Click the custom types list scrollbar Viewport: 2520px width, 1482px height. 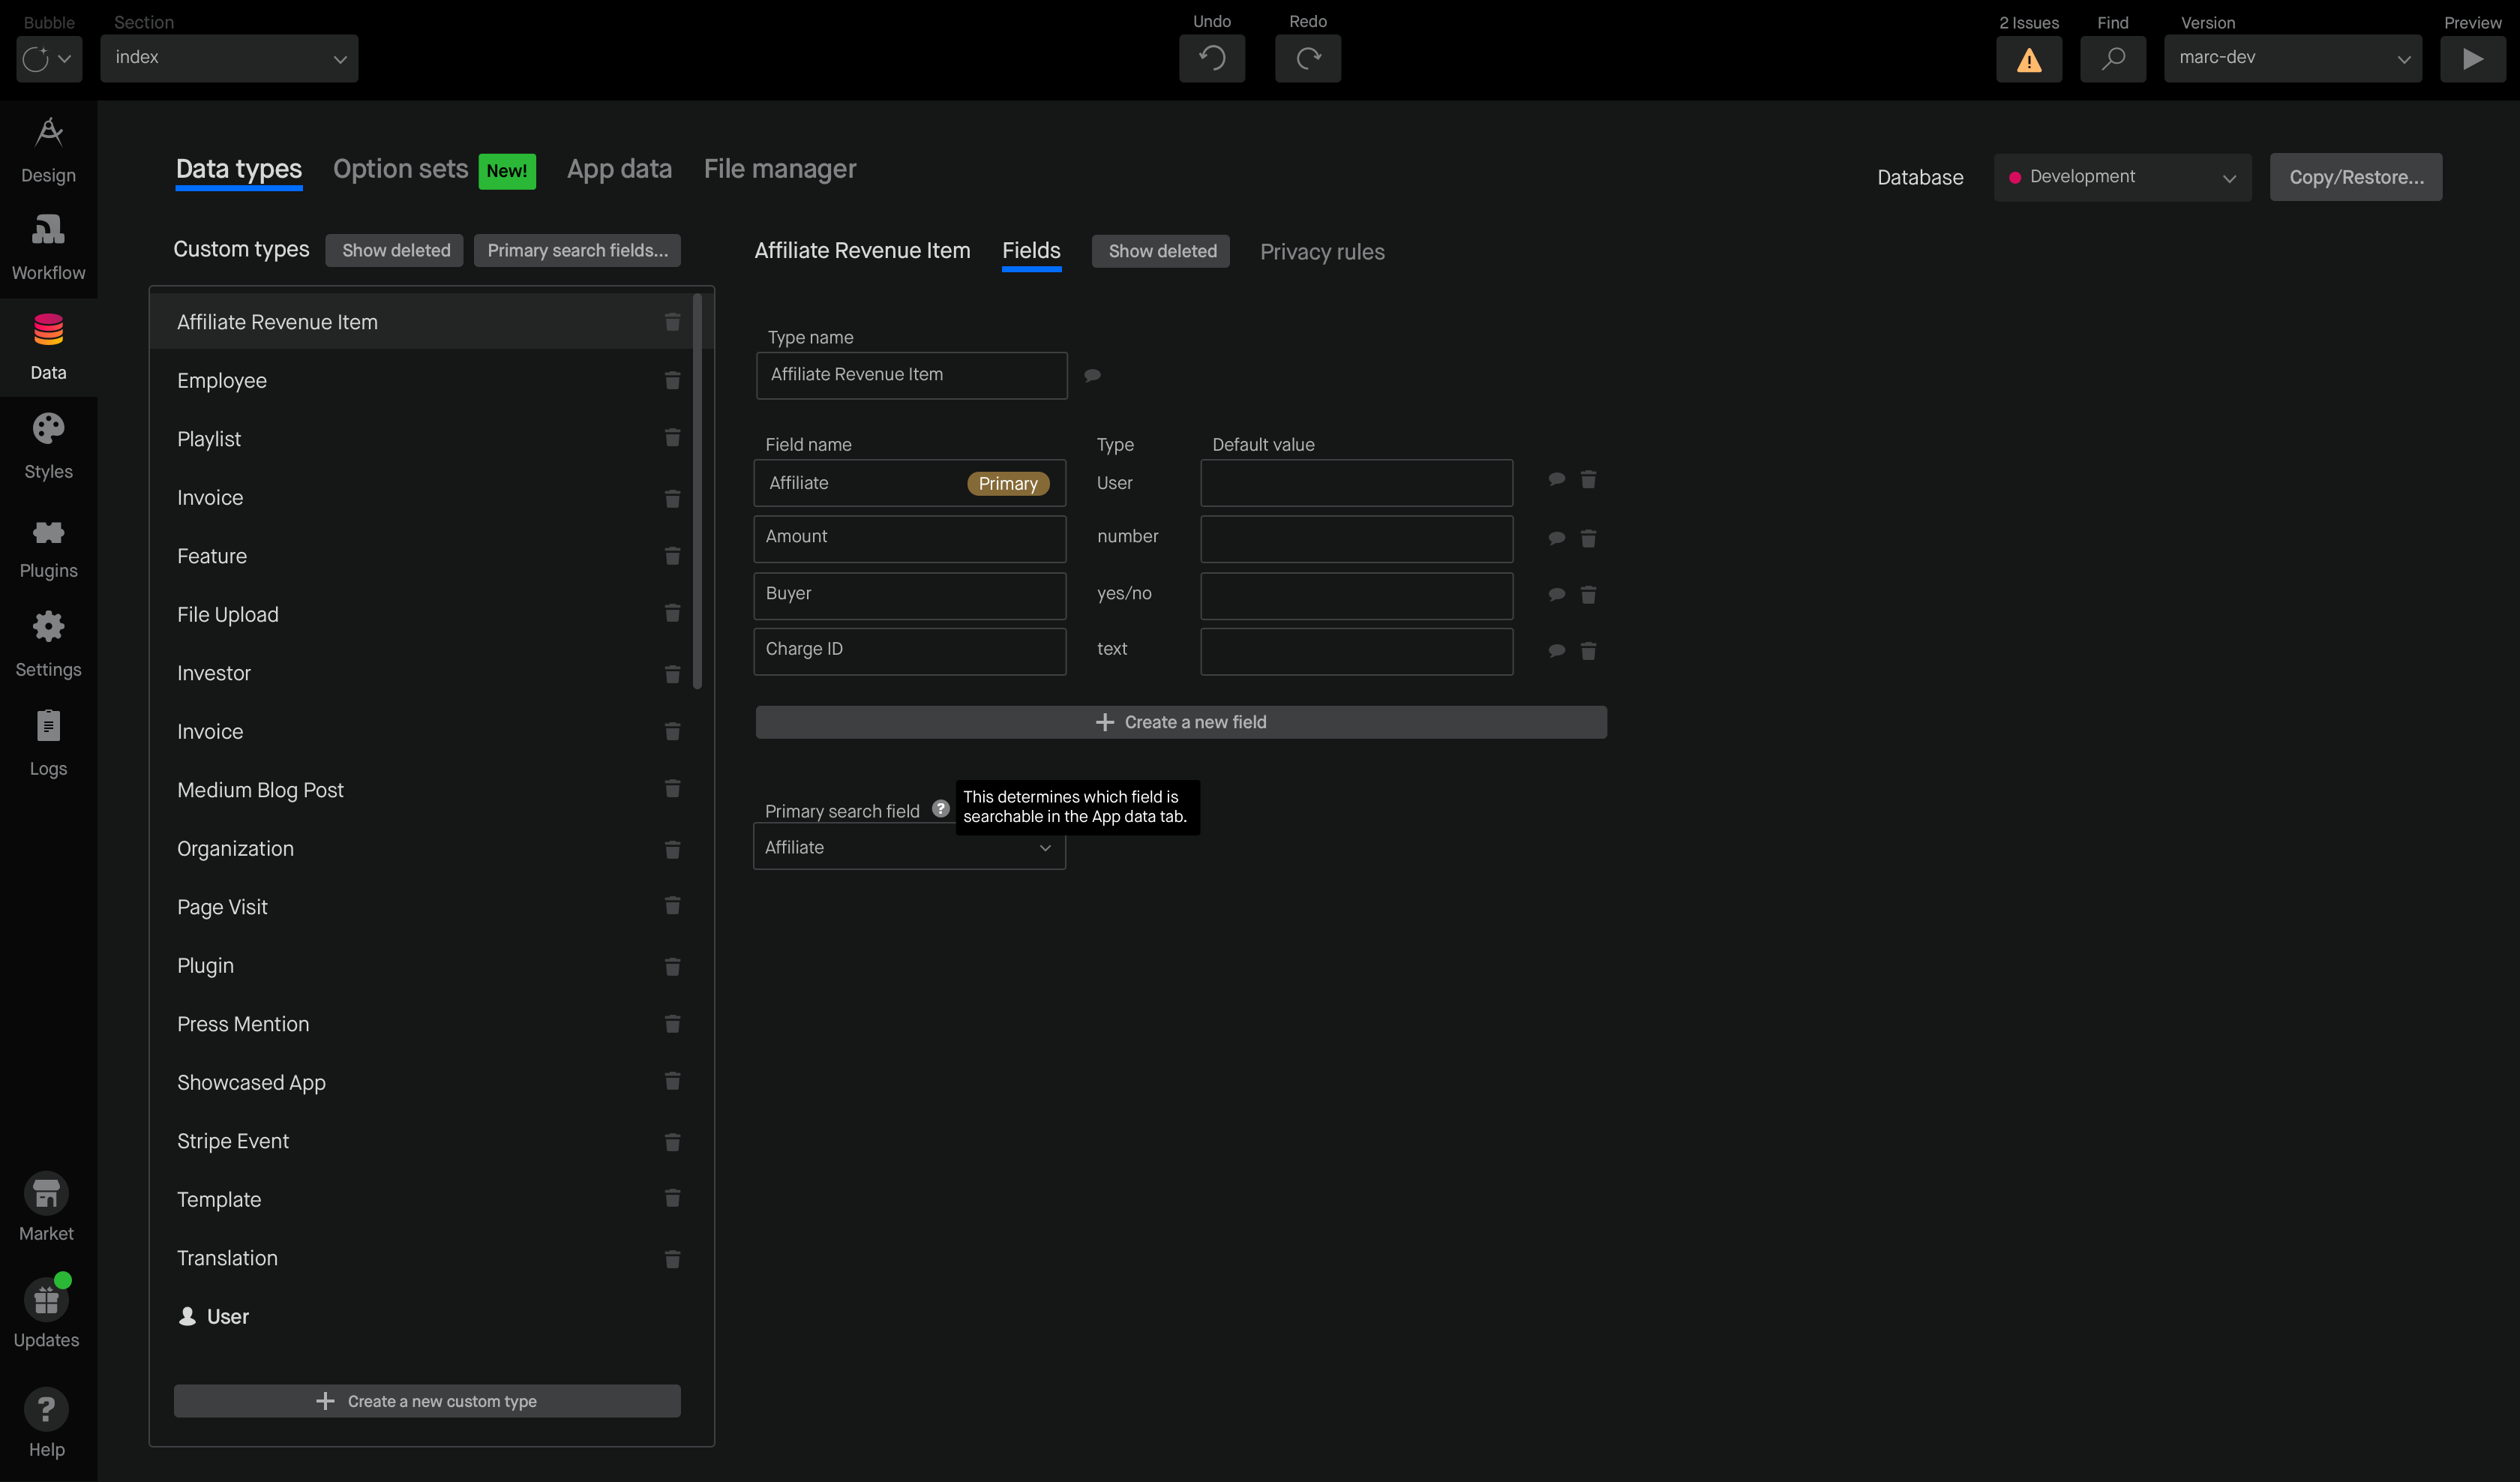point(697,490)
